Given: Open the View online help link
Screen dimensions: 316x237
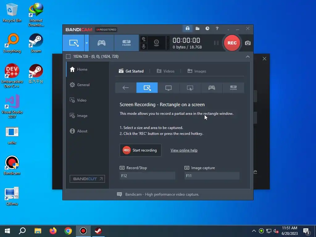Looking at the screenshot, I should coord(184,150).
